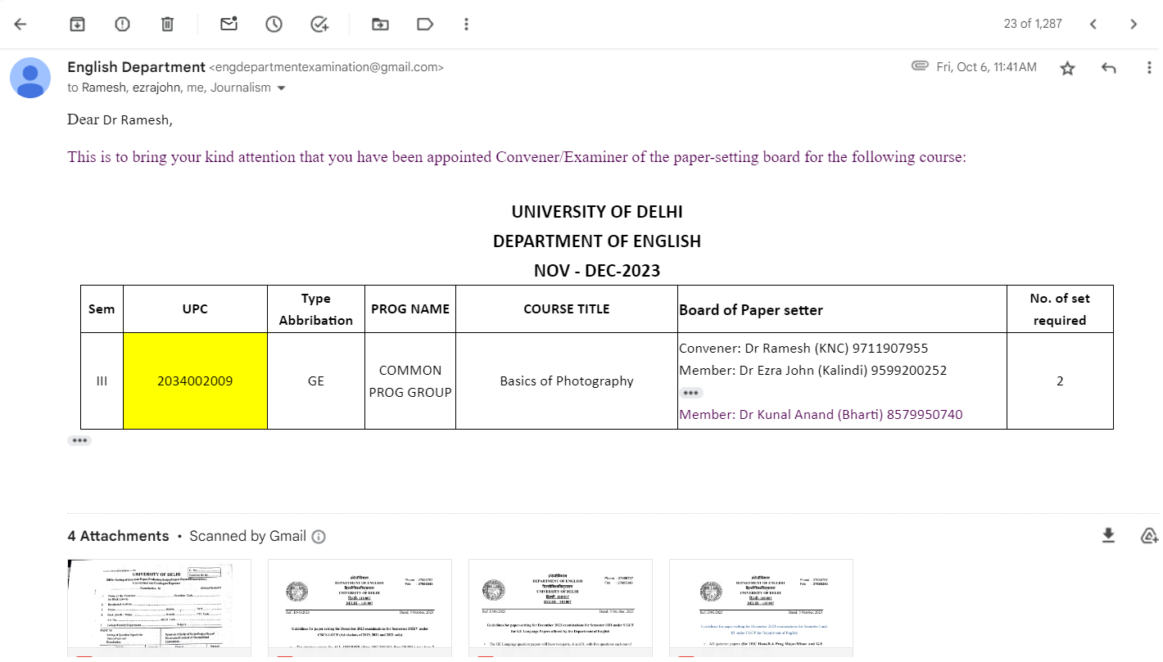Download all attachments
This screenshot has width=1163, height=662.
coord(1108,535)
